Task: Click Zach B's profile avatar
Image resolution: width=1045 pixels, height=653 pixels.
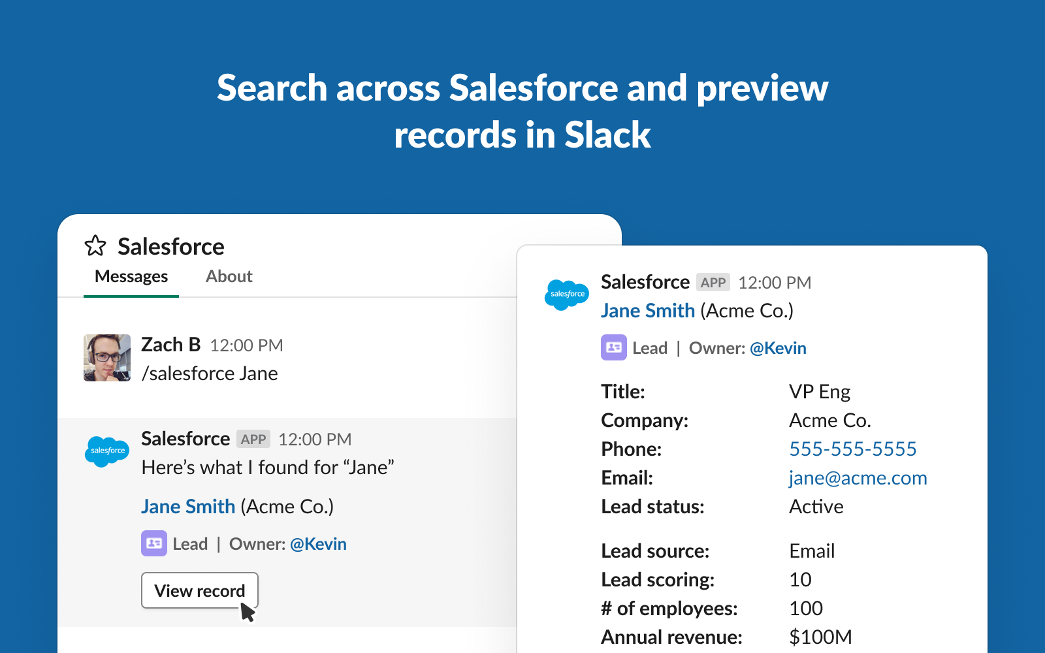Action: [107, 358]
